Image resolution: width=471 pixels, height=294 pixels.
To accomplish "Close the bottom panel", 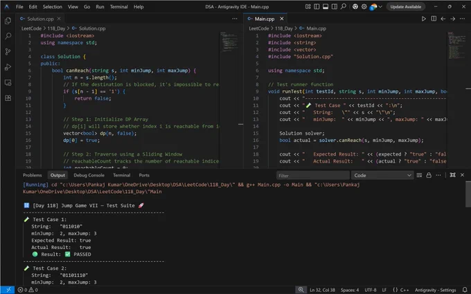I will (x=462, y=175).
